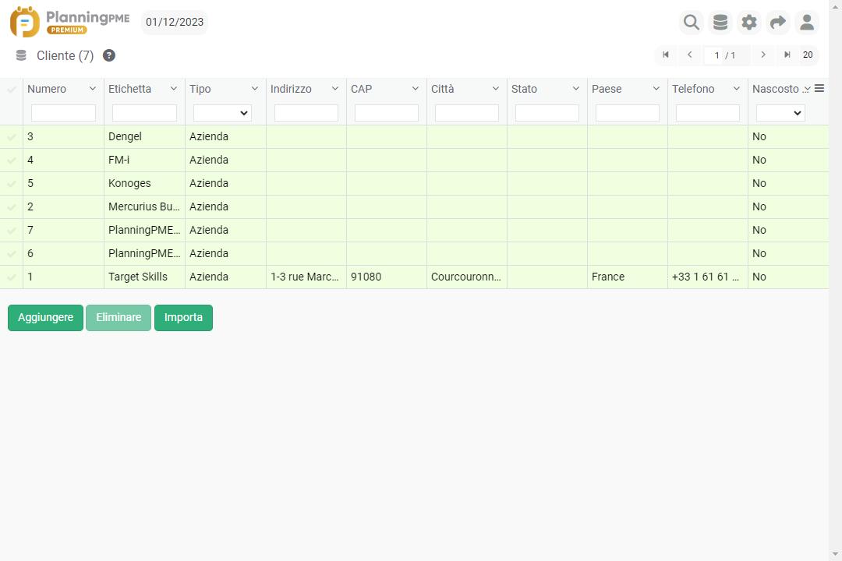Open Città column chevron

[496, 89]
